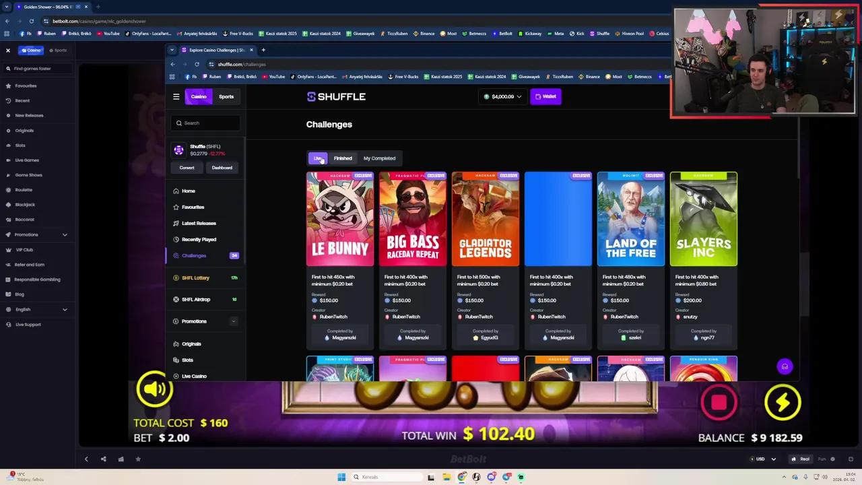Open the SHFL Lottery page
Image resolution: width=862 pixels, height=485 pixels.
click(195, 278)
